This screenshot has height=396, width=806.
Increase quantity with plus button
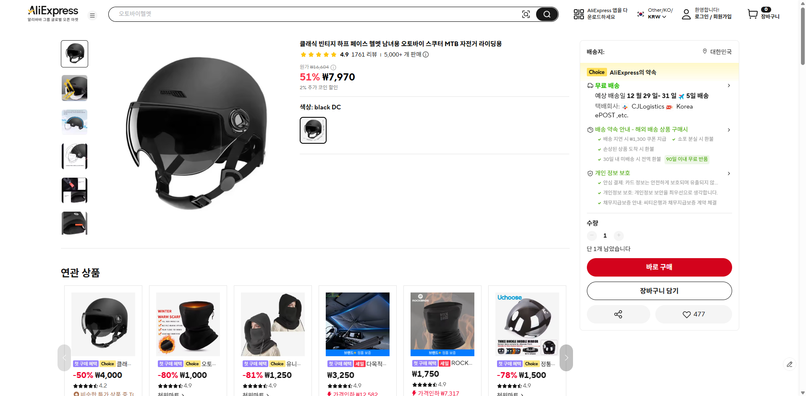(x=618, y=236)
